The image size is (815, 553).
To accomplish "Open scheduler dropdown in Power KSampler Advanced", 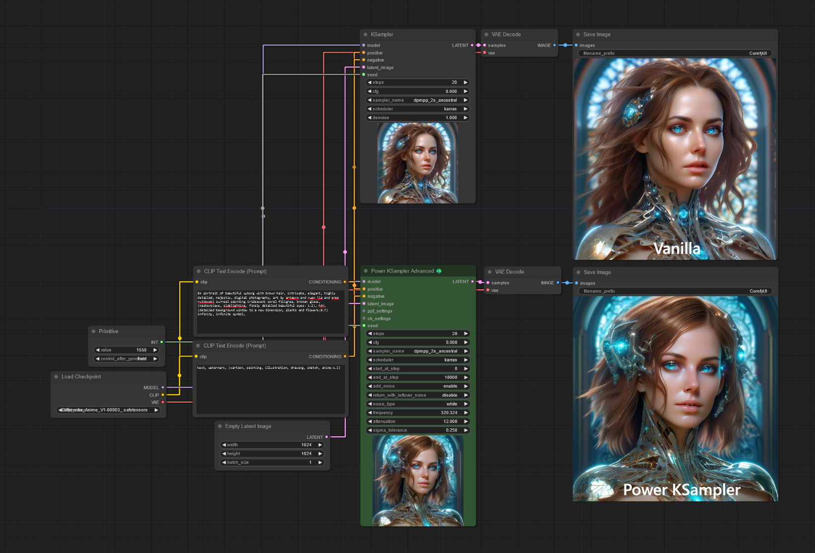I will pyautogui.click(x=418, y=360).
